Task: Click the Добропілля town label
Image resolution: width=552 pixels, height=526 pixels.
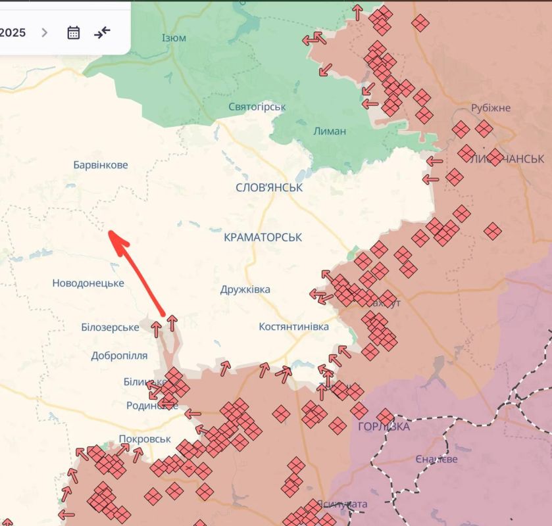Action: (x=119, y=356)
